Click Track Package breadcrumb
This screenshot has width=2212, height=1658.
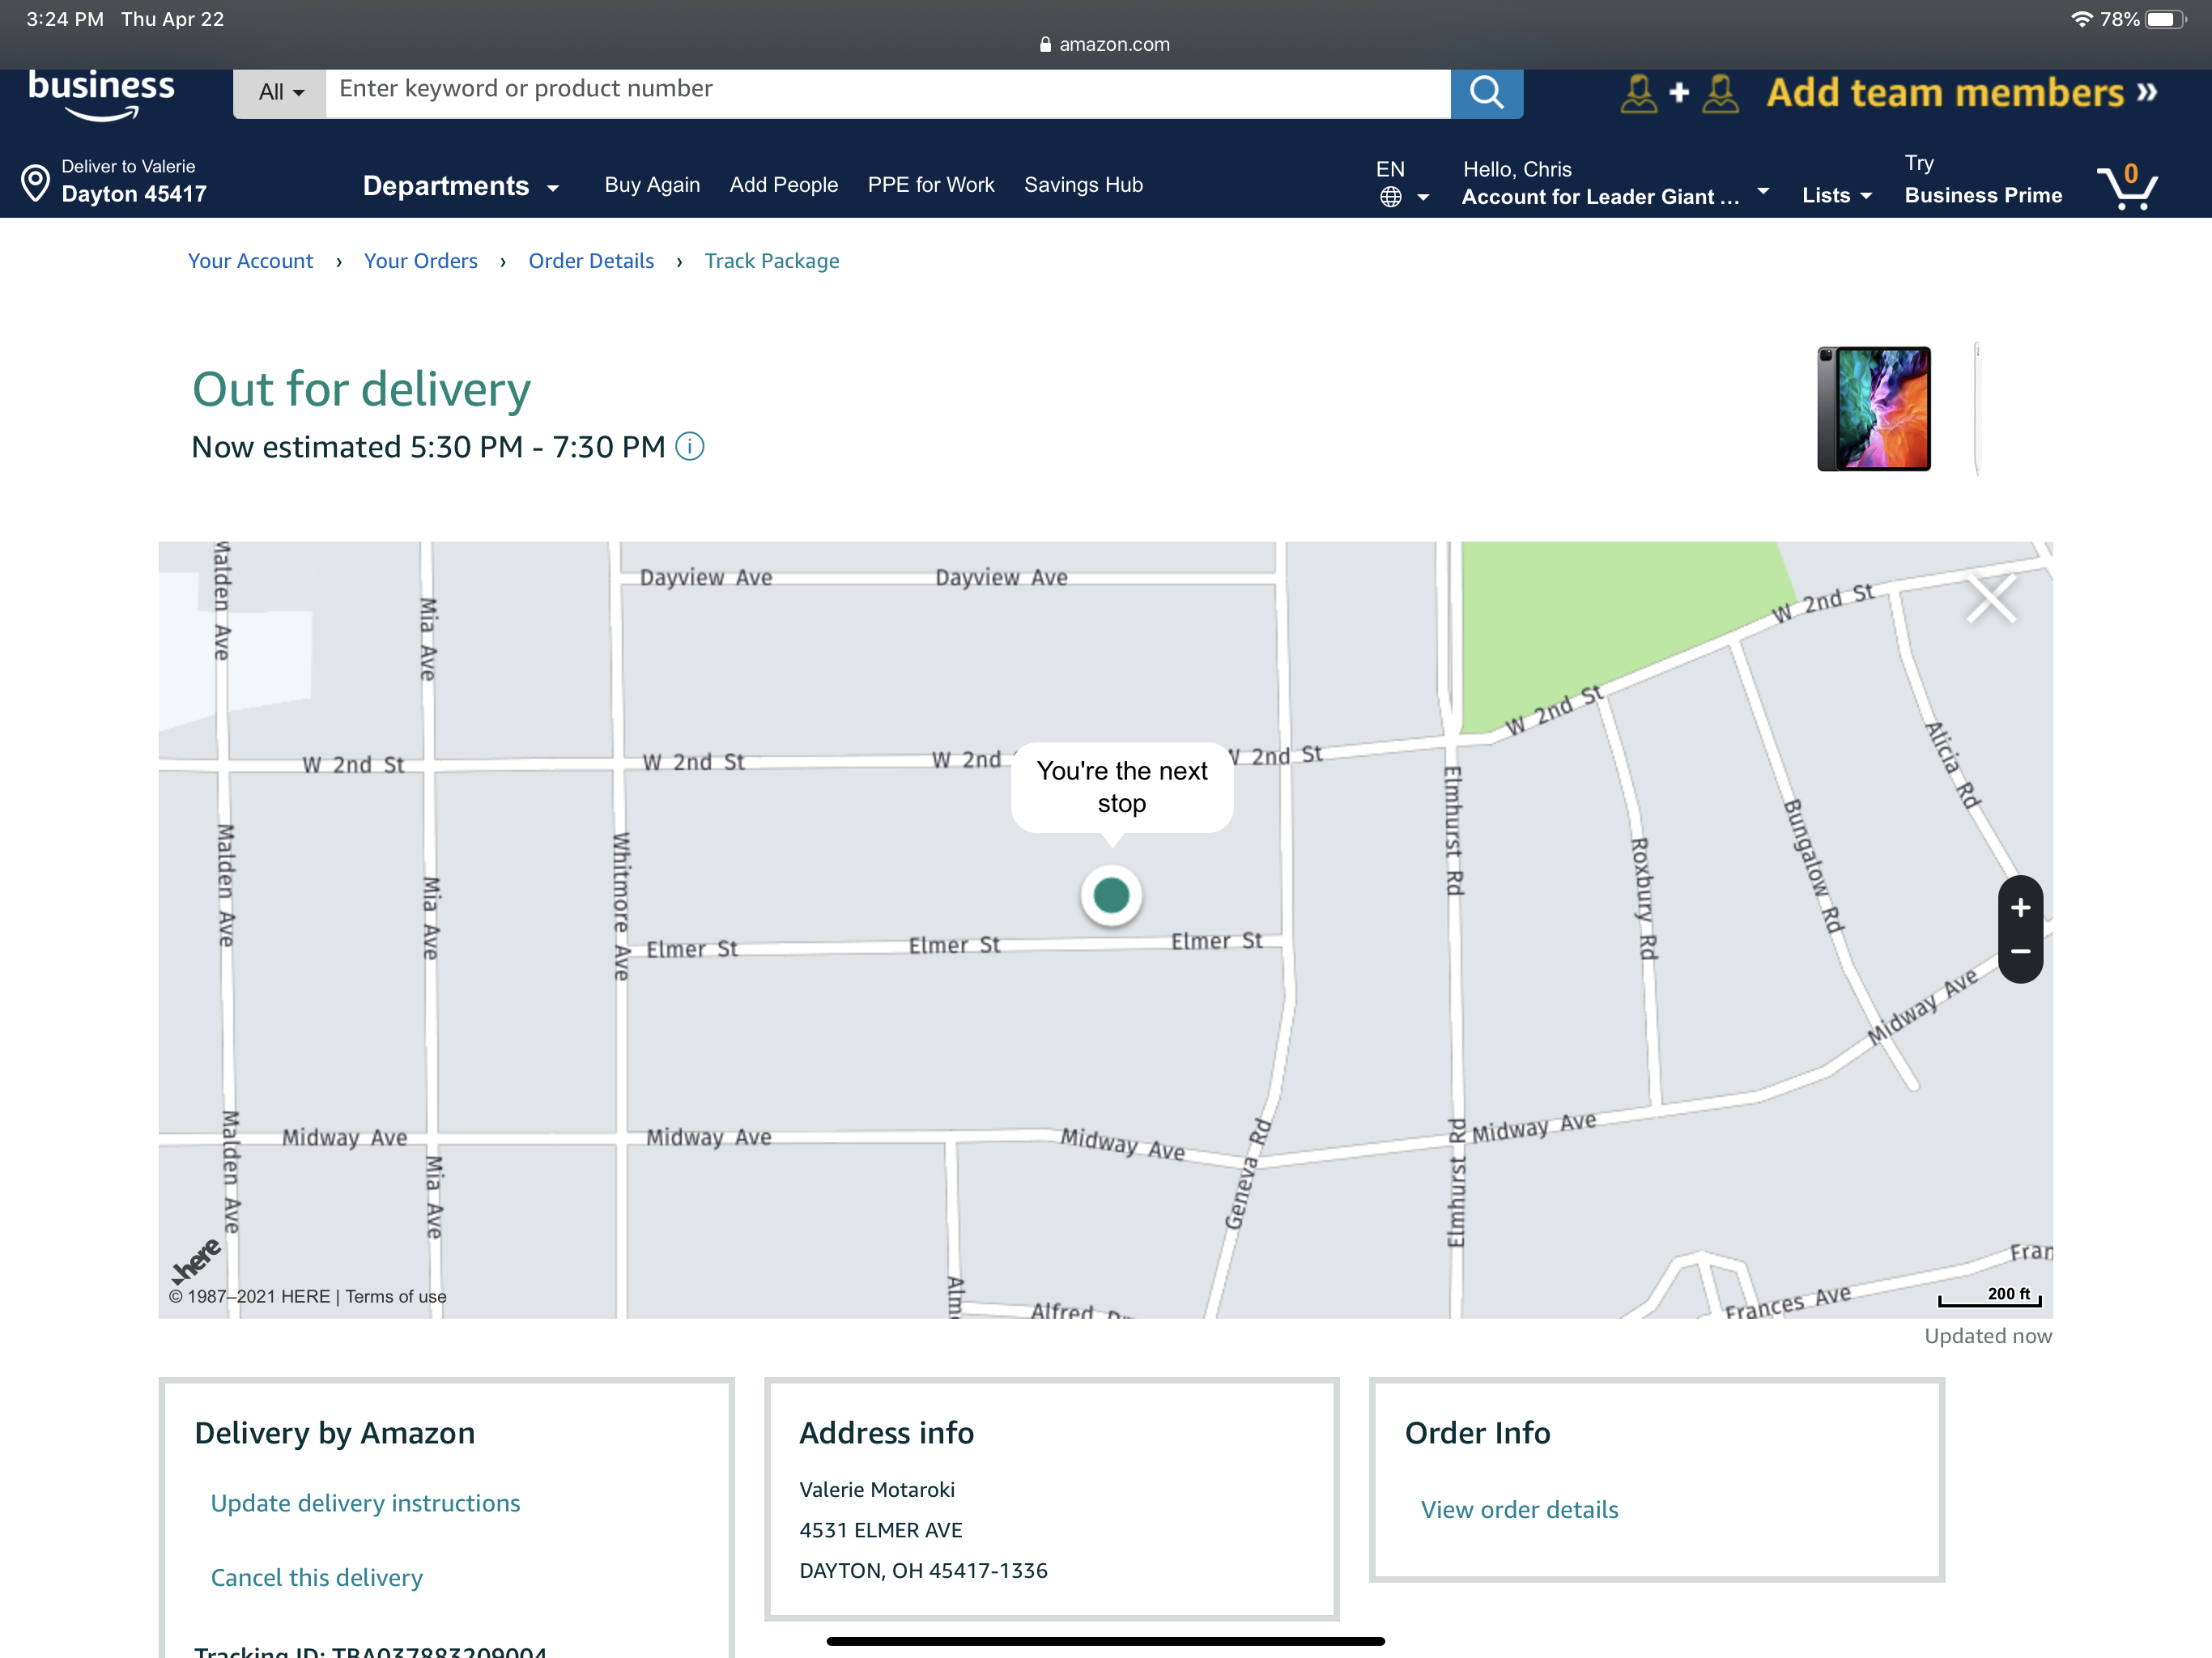click(771, 261)
